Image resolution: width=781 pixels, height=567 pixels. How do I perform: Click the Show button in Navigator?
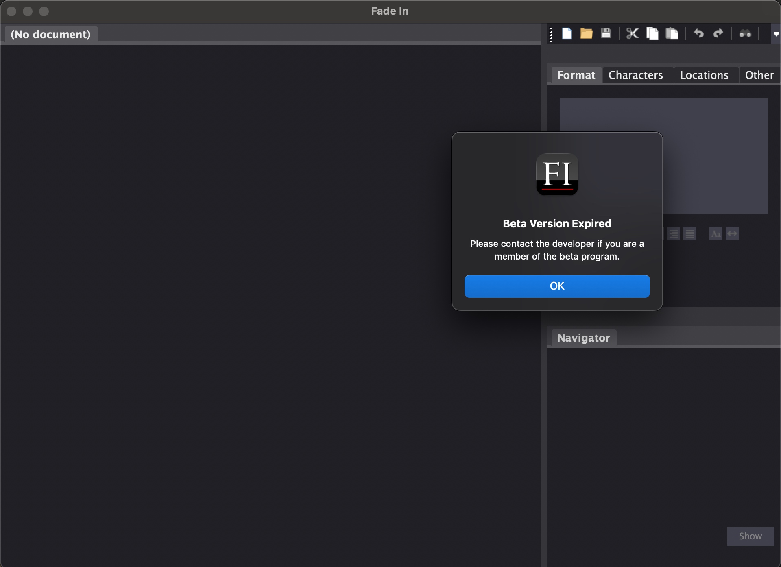750,536
